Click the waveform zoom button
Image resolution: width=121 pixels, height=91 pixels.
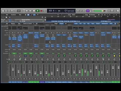click(99, 15)
